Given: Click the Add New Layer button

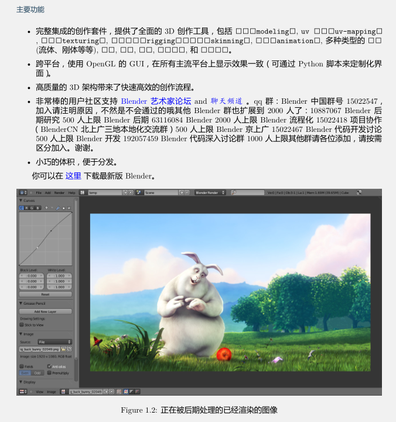Looking at the screenshot, I should [46, 311].
